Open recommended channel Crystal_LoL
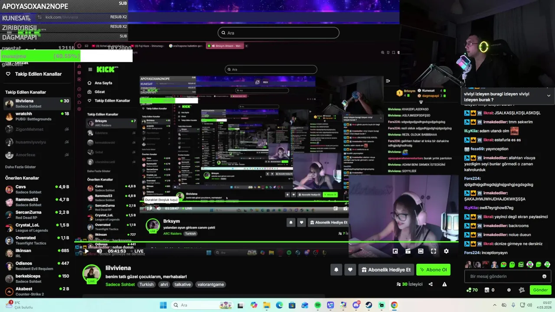This screenshot has width=555, height=312. point(37,227)
